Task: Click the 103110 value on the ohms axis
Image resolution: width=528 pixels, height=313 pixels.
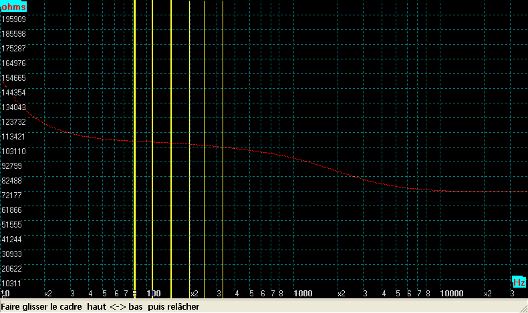Action: pos(13,151)
